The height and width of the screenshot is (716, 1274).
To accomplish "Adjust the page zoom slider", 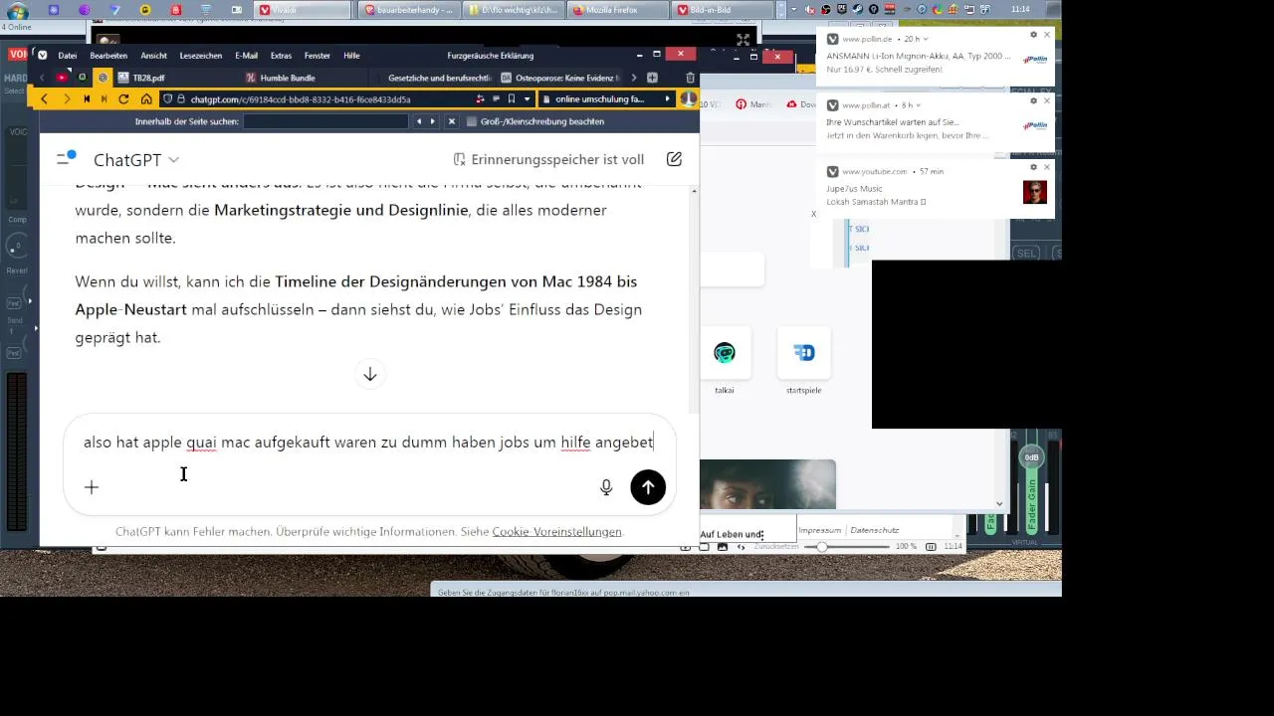I will pos(848,547).
